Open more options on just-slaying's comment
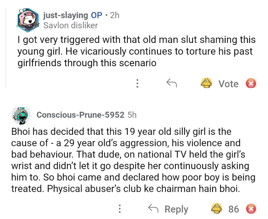Screen dimensions: 268x219 click(x=137, y=83)
